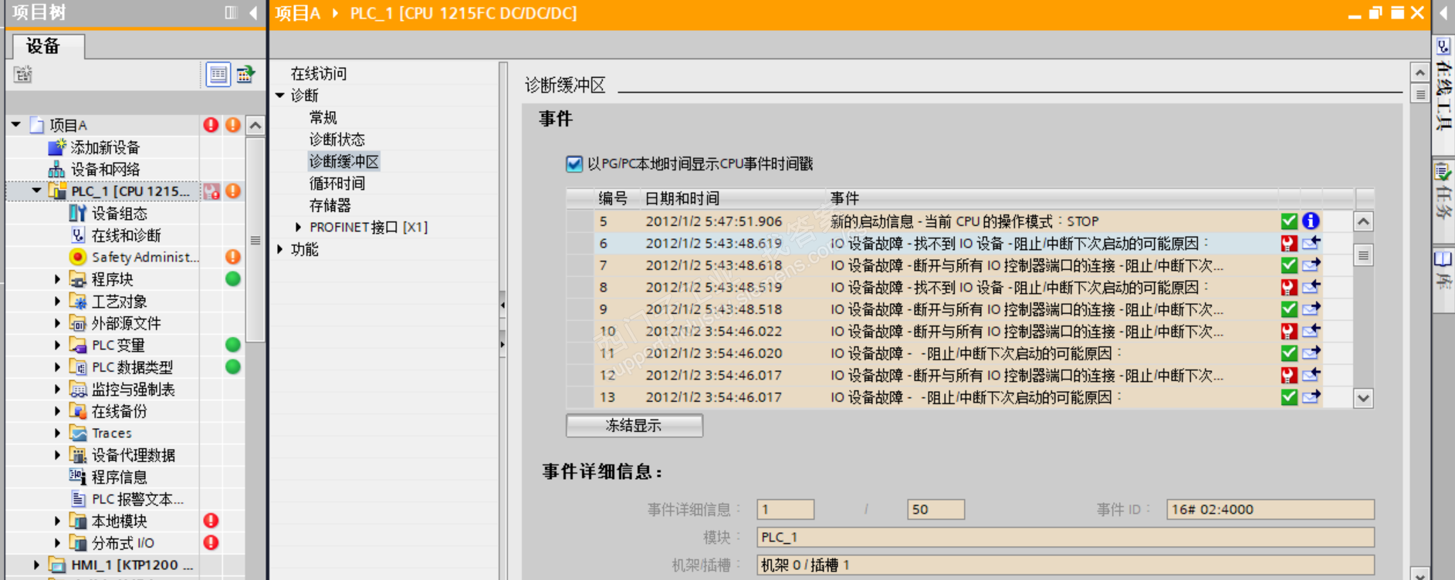Click the table-with-green-arrow icon in the project tree toolbar
This screenshot has height=580, width=1455.
click(x=245, y=74)
